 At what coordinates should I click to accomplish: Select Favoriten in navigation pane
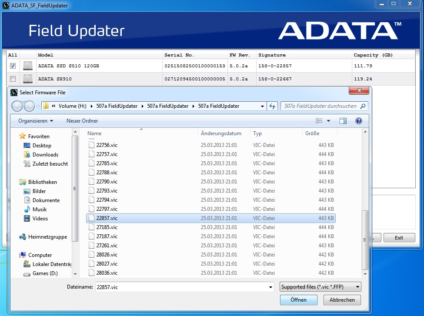tap(35, 136)
